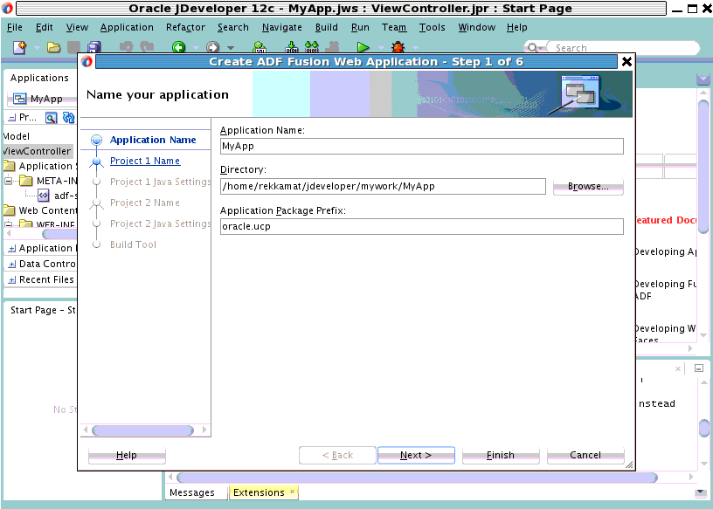Select the Application Name wizard step

(153, 140)
